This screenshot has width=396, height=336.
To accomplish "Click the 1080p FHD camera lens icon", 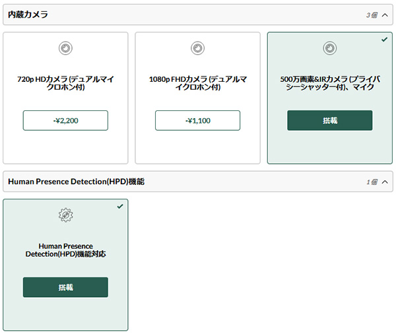I will point(197,48).
